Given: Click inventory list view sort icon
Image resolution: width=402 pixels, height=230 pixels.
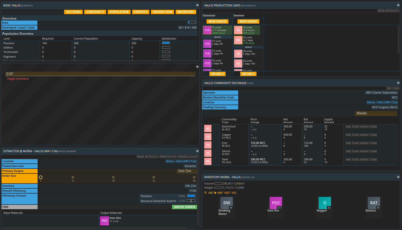Looking at the screenshot, I should pos(205,193).
